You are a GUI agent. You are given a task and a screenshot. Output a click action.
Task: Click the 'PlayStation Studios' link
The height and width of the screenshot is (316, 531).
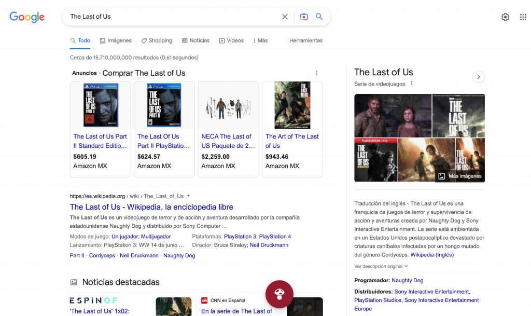tap(378, 300)
